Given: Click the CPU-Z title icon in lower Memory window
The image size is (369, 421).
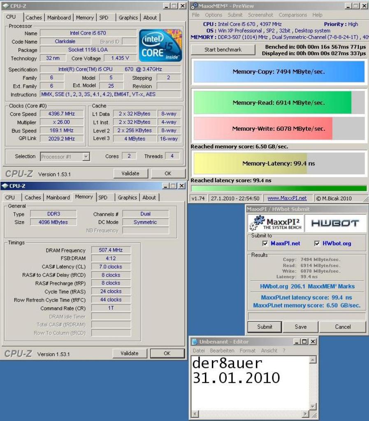Looking at the screenshot, I should 5,186.
